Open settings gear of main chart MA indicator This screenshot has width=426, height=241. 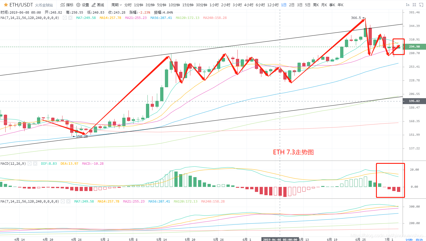(65, 18)
